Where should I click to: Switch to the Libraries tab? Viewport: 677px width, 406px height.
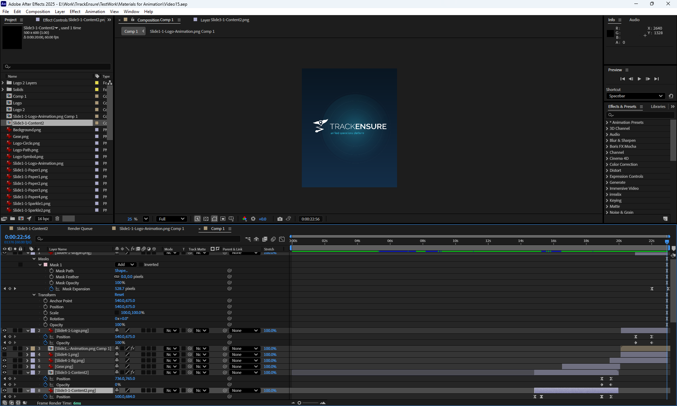(x=658, y=107)
